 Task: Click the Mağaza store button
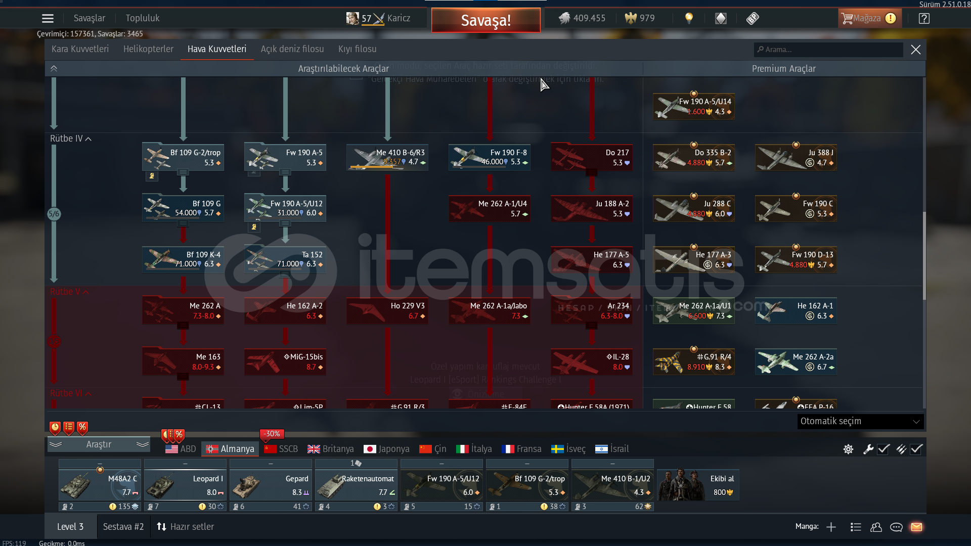868,18
